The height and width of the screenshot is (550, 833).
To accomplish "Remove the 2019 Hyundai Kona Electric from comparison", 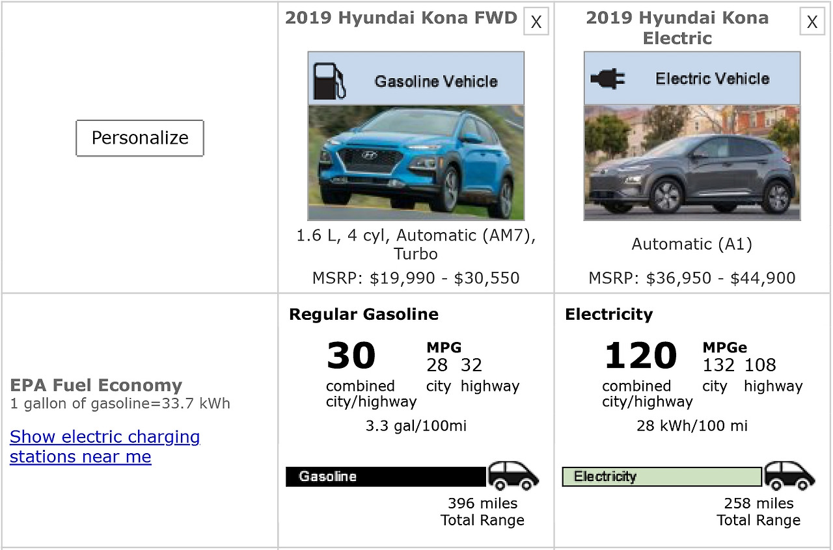I will click(x=812, y=21).
